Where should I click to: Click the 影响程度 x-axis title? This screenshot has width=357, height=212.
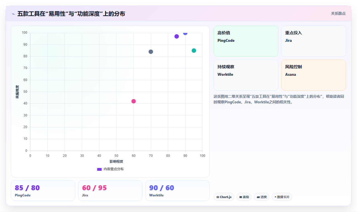(116, 161)
